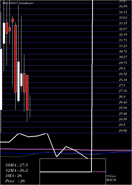
Task: Pick the 29.3 price label
Action: [x=122, y=68]
